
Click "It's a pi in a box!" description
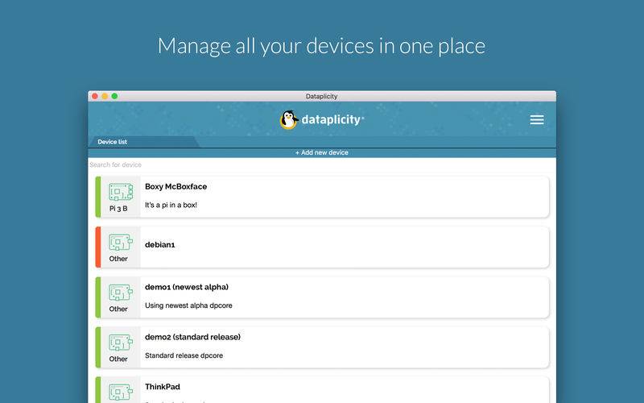click(171, 205)
